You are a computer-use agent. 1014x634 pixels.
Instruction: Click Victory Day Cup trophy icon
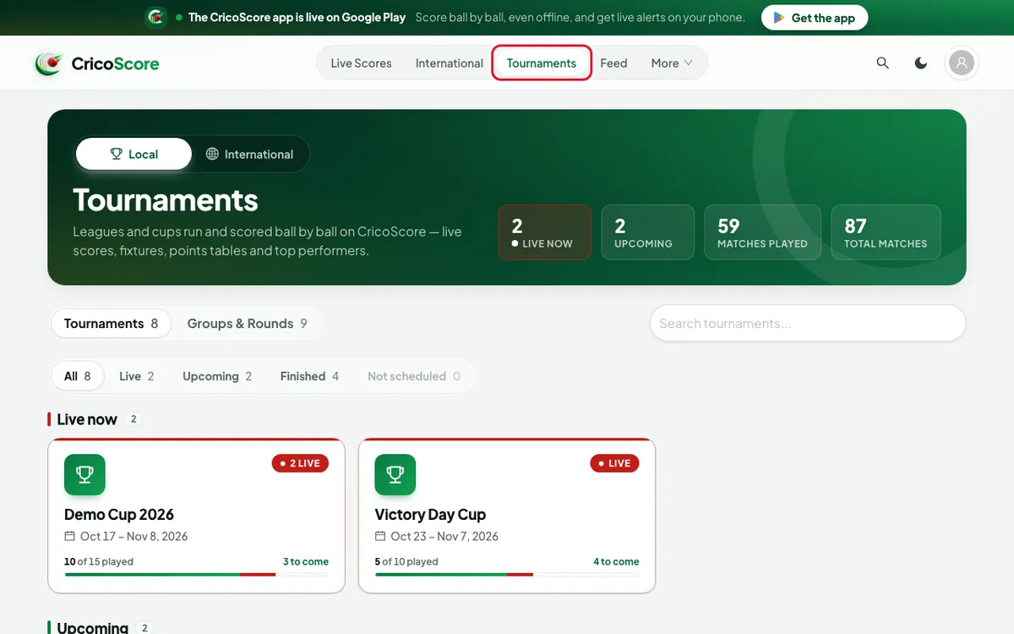(x=395, y=475)
